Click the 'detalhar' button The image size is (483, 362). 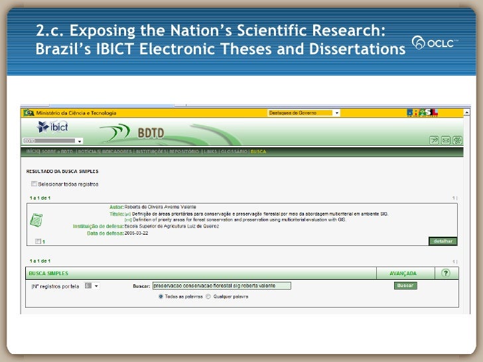[x=443, y=241]
